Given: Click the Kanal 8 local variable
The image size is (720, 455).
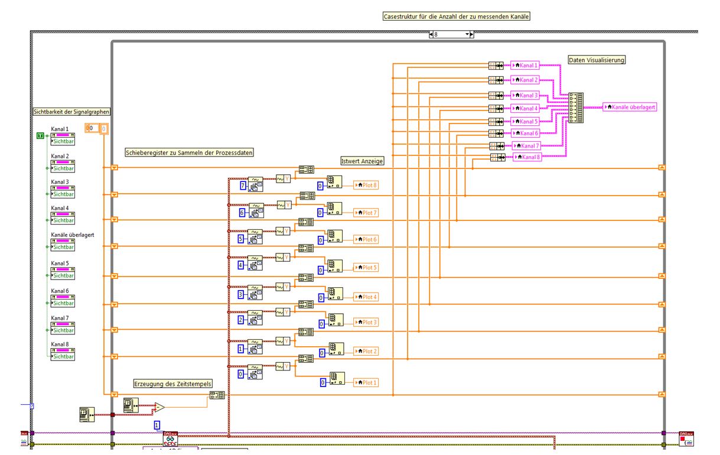Looking at the screenshot, I should pyautogui.click(x=527, y=157).
